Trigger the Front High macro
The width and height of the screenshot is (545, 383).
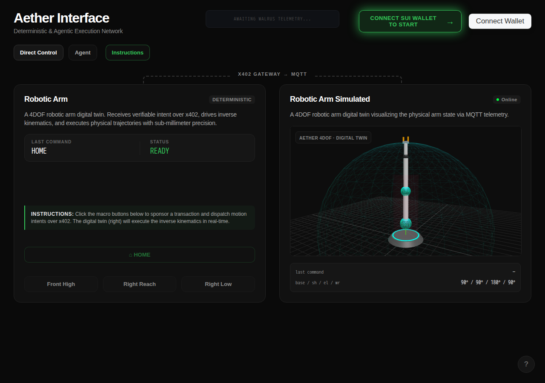[x=61, y=284]
